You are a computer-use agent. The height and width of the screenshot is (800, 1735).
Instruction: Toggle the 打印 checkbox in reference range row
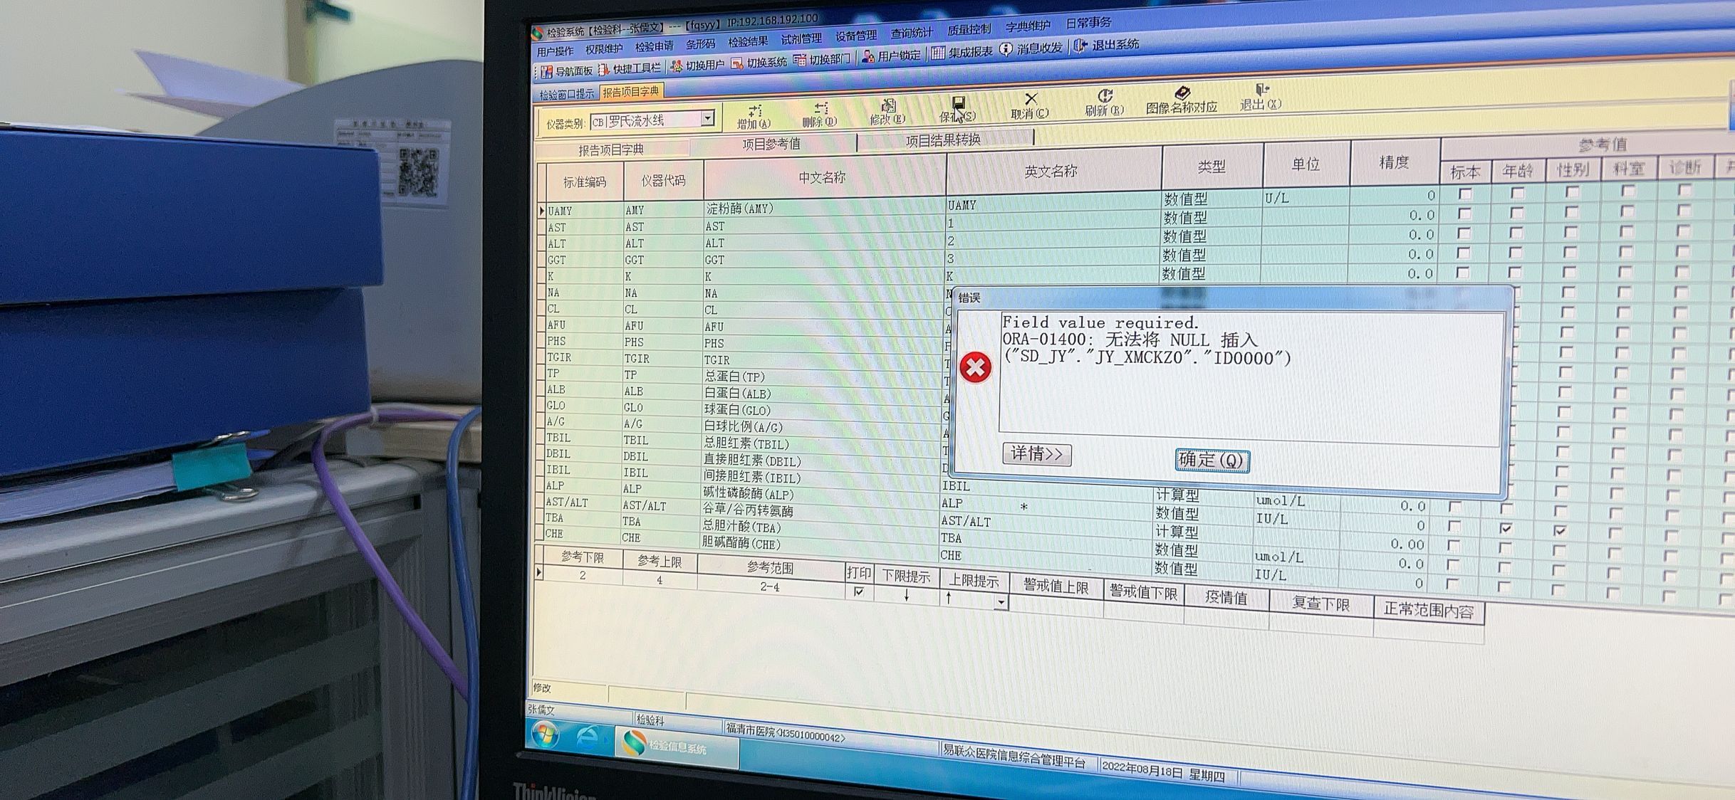coord(859,591)
